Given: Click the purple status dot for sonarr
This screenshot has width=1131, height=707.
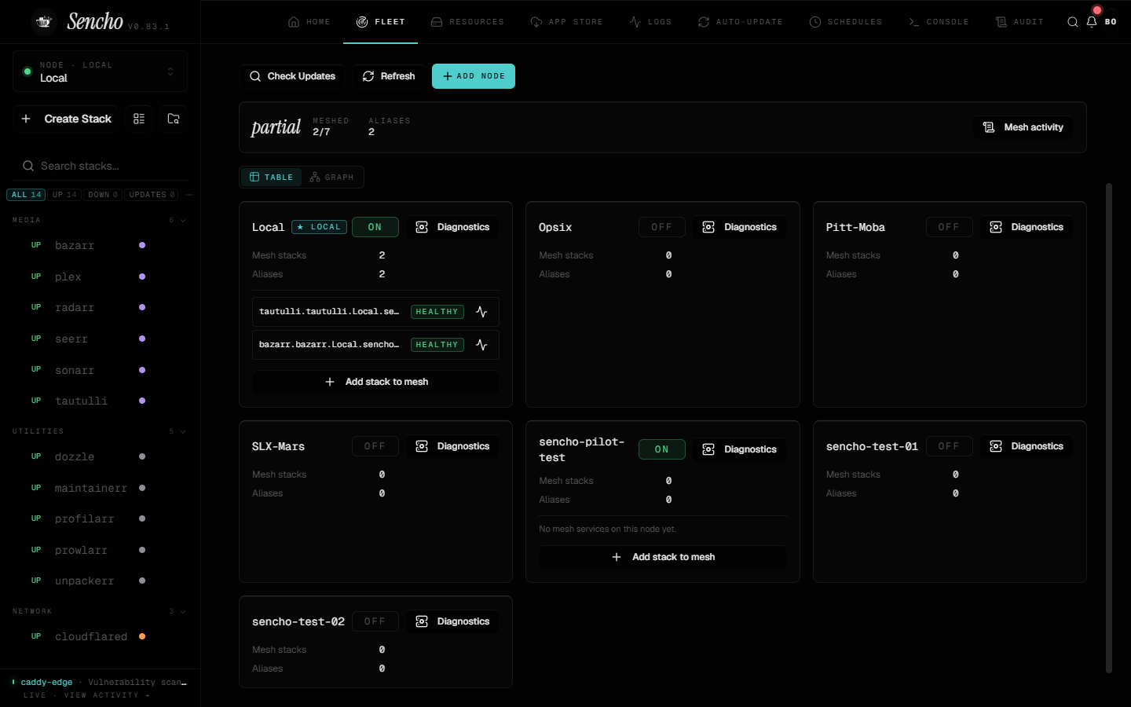Looking at the screenshot, I should [x=142, y=370].
